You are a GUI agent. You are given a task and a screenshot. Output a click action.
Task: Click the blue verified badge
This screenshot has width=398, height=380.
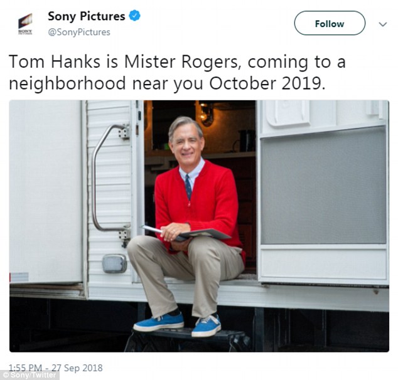click(134, 16)
